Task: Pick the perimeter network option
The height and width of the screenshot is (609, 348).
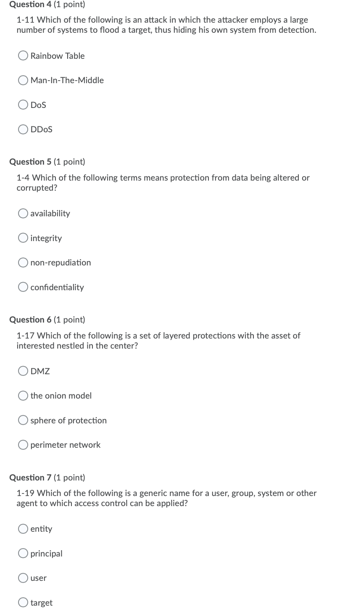Action: (x=23, y=444)
